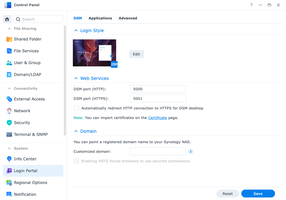Collapse the Login Style section
Image resolution: width=286 pixels, height=200 pixels.
point(75,30)
